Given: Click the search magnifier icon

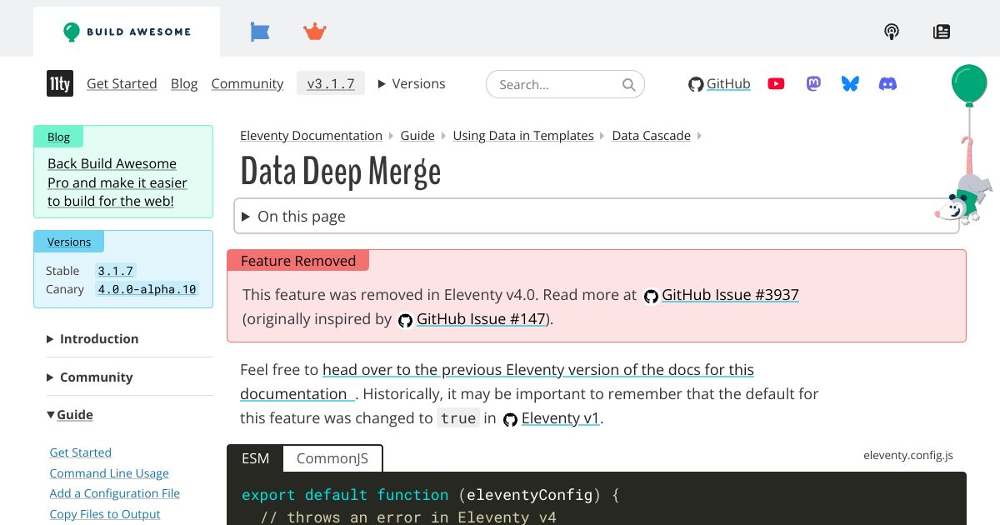Looking at the screenshot, I should tap(629, 84).
